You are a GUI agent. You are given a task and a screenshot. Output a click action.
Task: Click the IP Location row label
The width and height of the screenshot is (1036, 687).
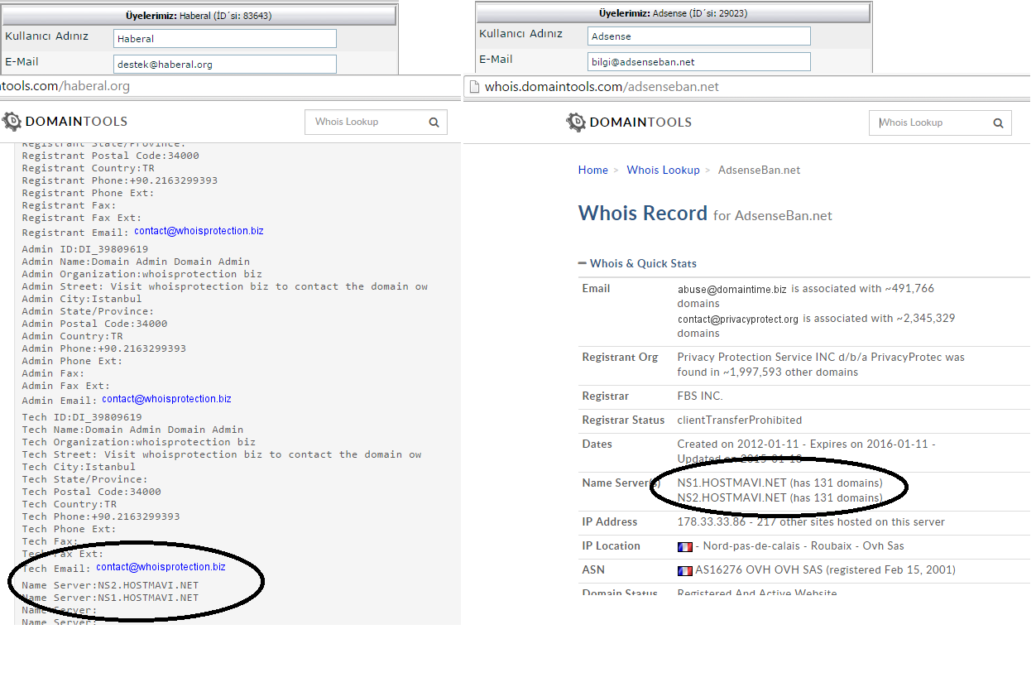[x=612, y=546]
